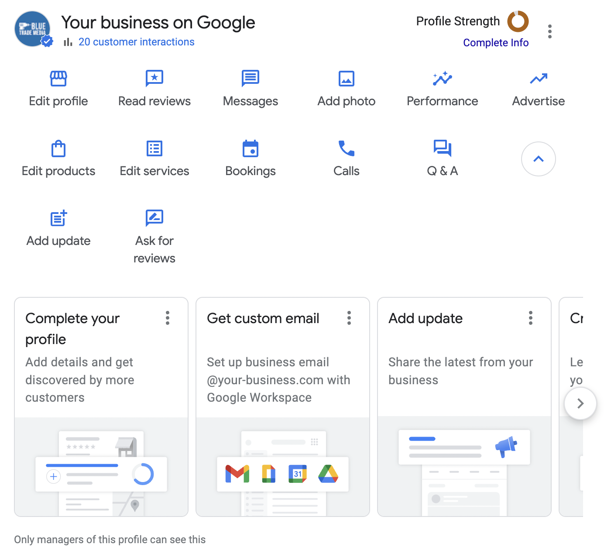Open options menu on Add update card

coord(531,318)
